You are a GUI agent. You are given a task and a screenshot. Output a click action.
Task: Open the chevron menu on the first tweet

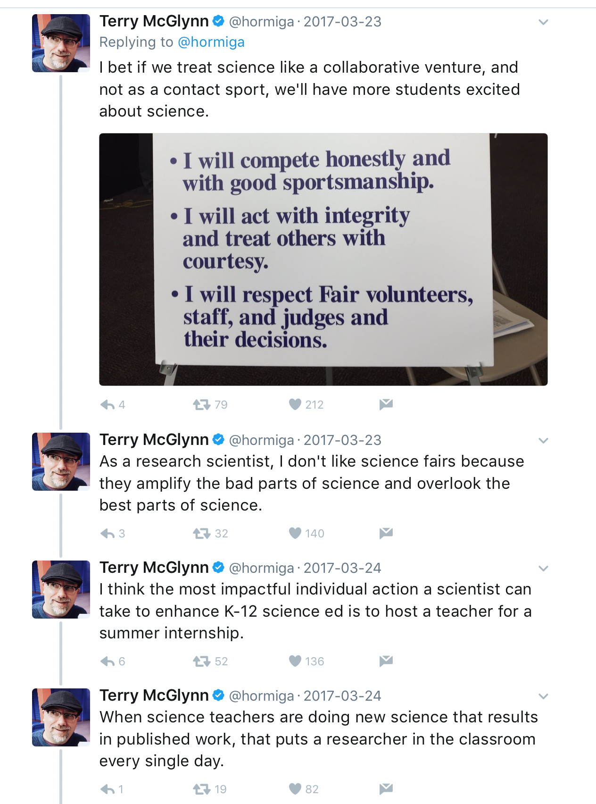coord(543,22)
